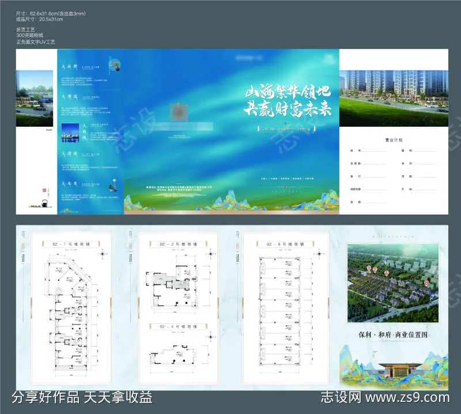Click the round seal stamp beside the teapot

click(x=43, y=190)
